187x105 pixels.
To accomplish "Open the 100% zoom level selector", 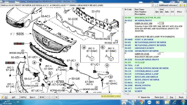I will coord(23,97).
